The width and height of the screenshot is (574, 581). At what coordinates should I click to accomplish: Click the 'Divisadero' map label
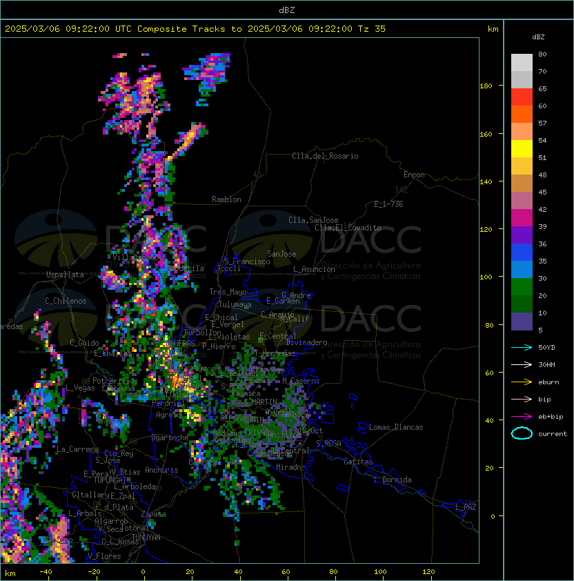pyautogui.click(x=306, y=342)
